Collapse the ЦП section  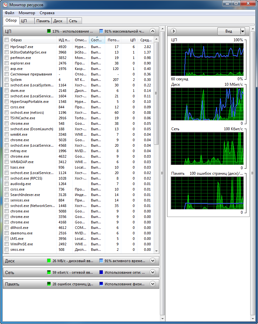point(153,31)
